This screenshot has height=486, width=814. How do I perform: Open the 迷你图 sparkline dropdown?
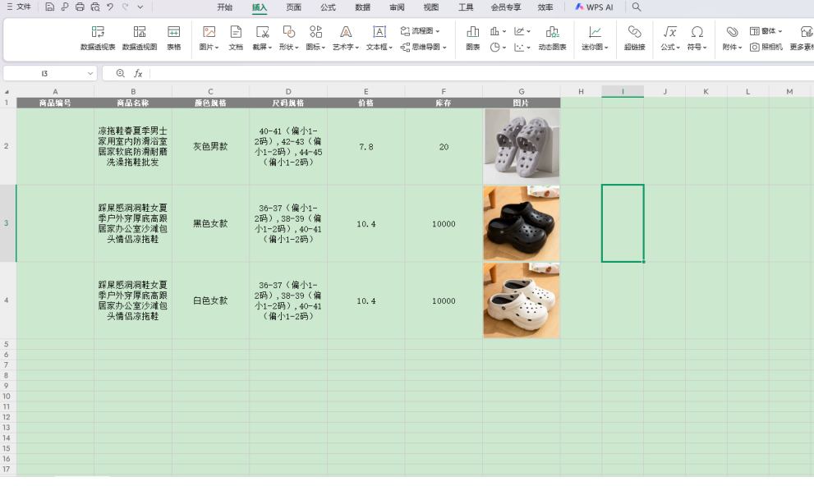595,39
